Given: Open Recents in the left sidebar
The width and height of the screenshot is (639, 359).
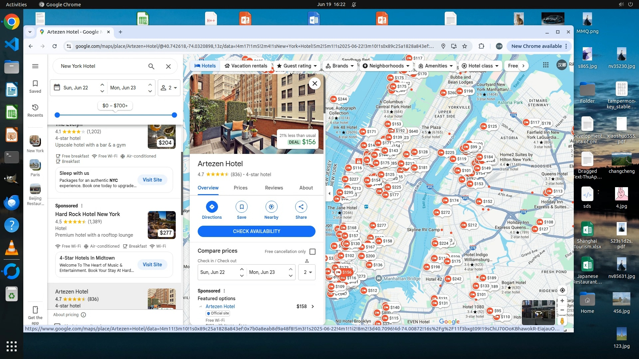Looking at the screenshot, I should [x=35, y=110].
